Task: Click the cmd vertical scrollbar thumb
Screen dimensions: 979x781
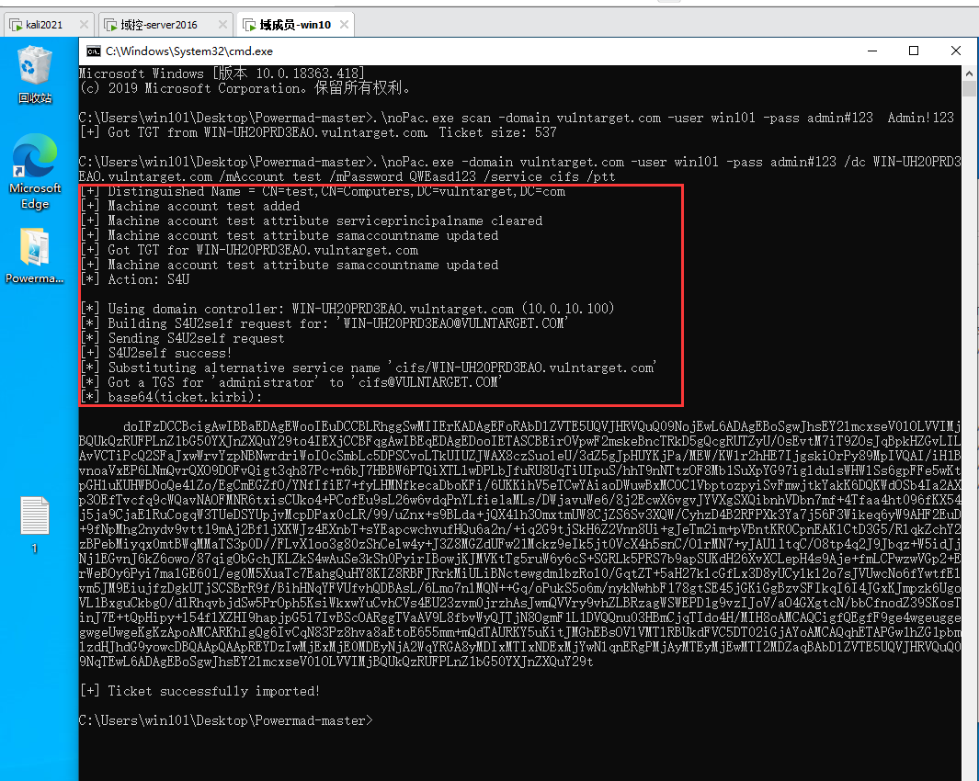Action: tap(969, 88)
